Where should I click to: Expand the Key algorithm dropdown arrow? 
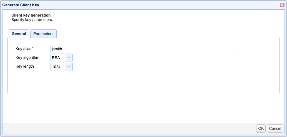click(69, 58)
